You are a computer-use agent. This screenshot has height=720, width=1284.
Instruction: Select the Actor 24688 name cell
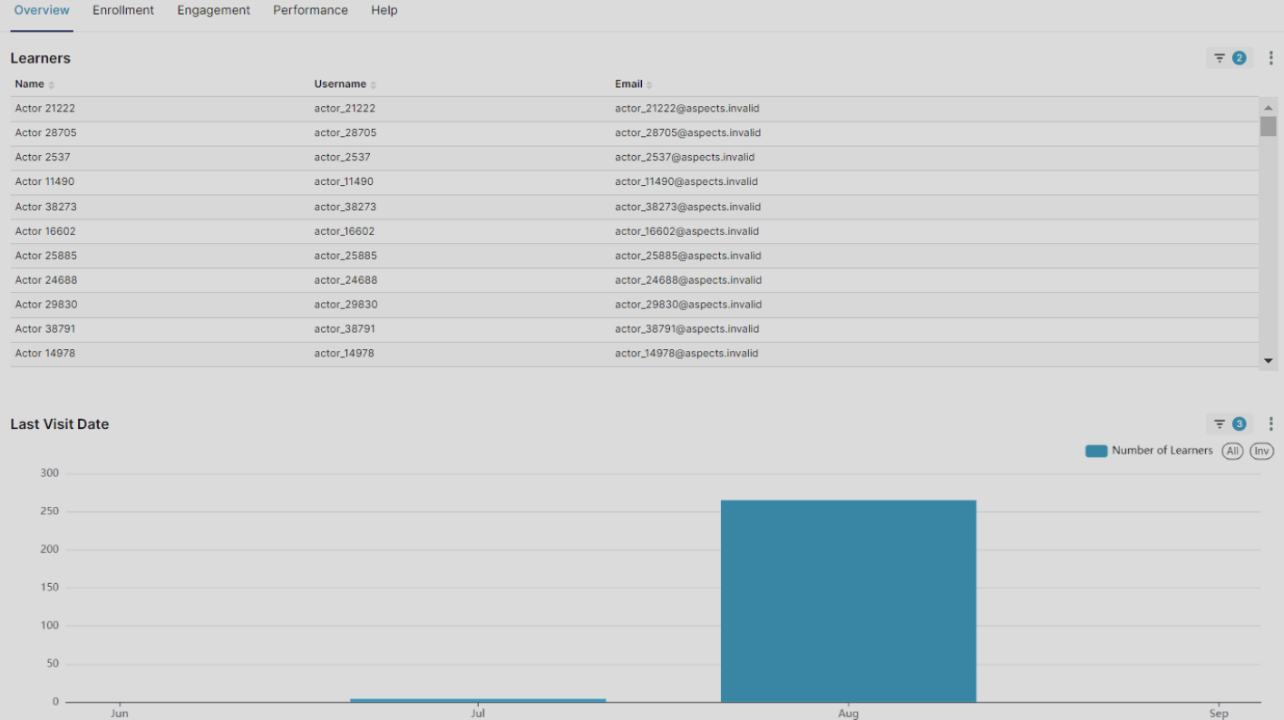click(45, 280)
